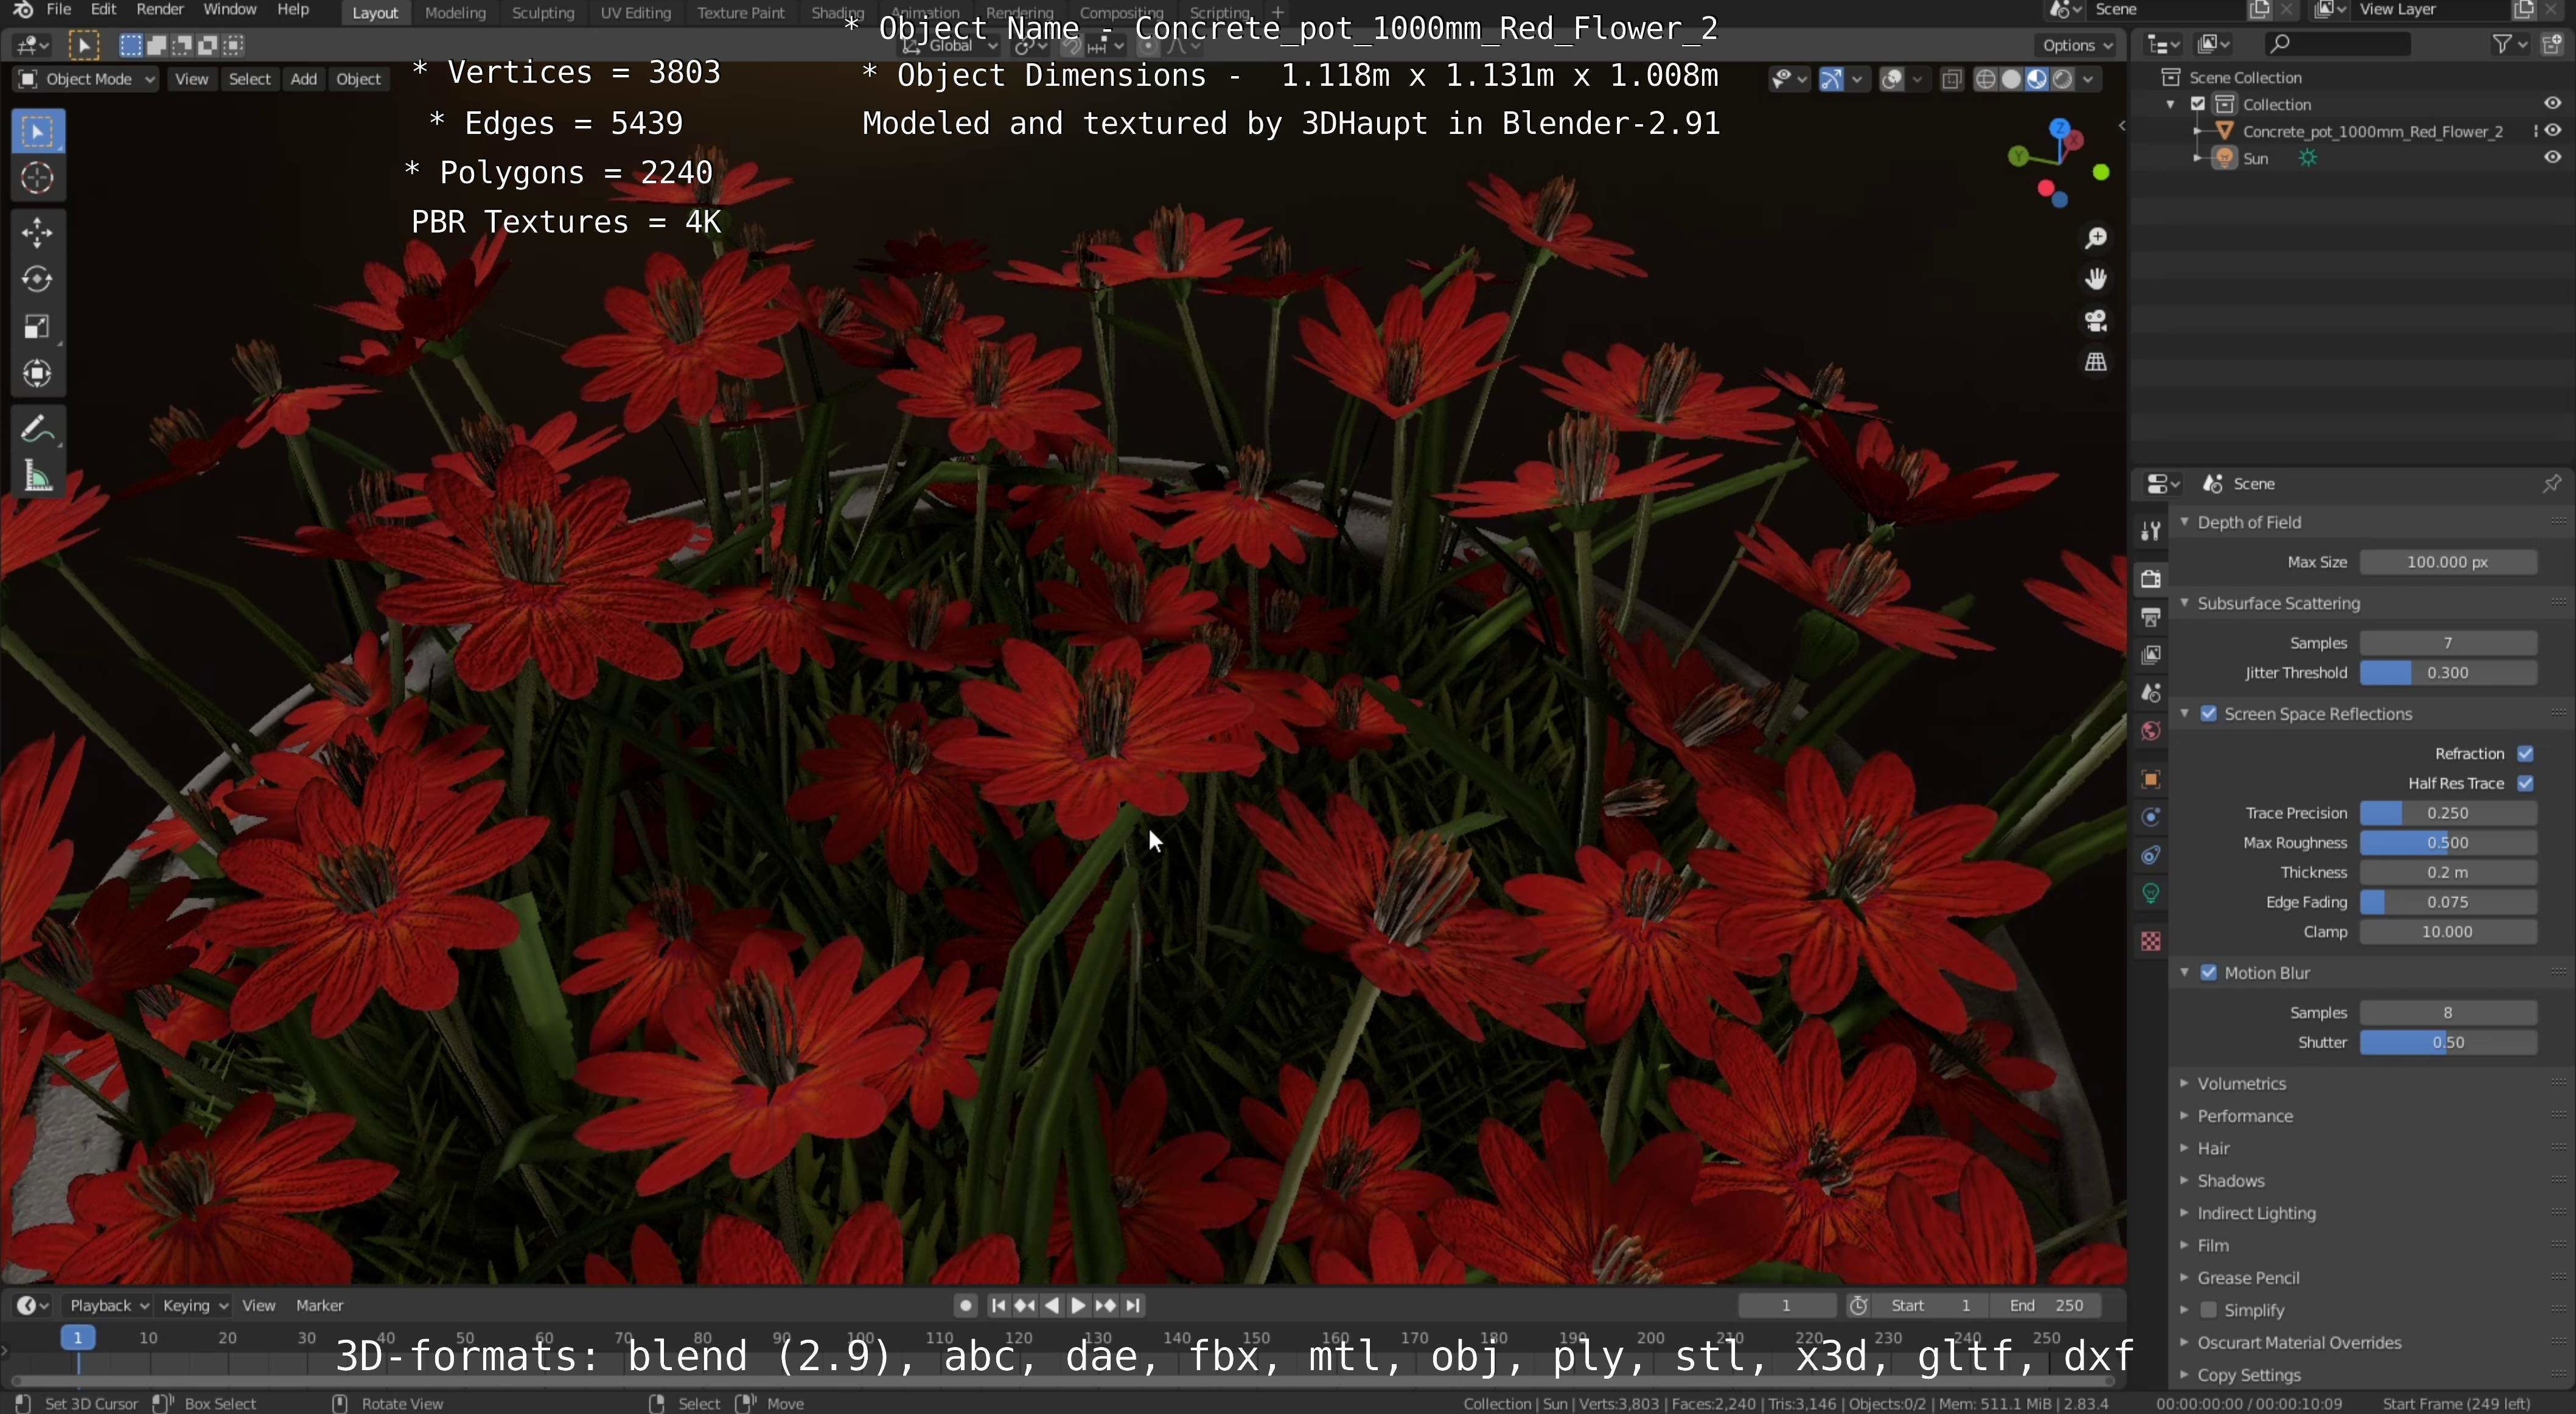Open the Object Data light properties tab
2576x1414 pixels.
click(x=2151, y=893)
